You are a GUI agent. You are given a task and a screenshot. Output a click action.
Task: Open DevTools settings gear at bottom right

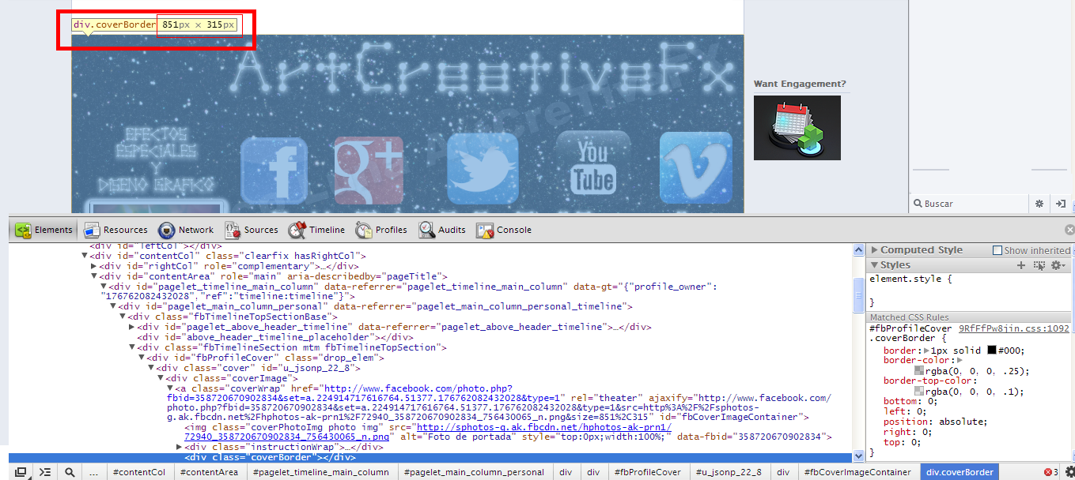(1069, 472)
